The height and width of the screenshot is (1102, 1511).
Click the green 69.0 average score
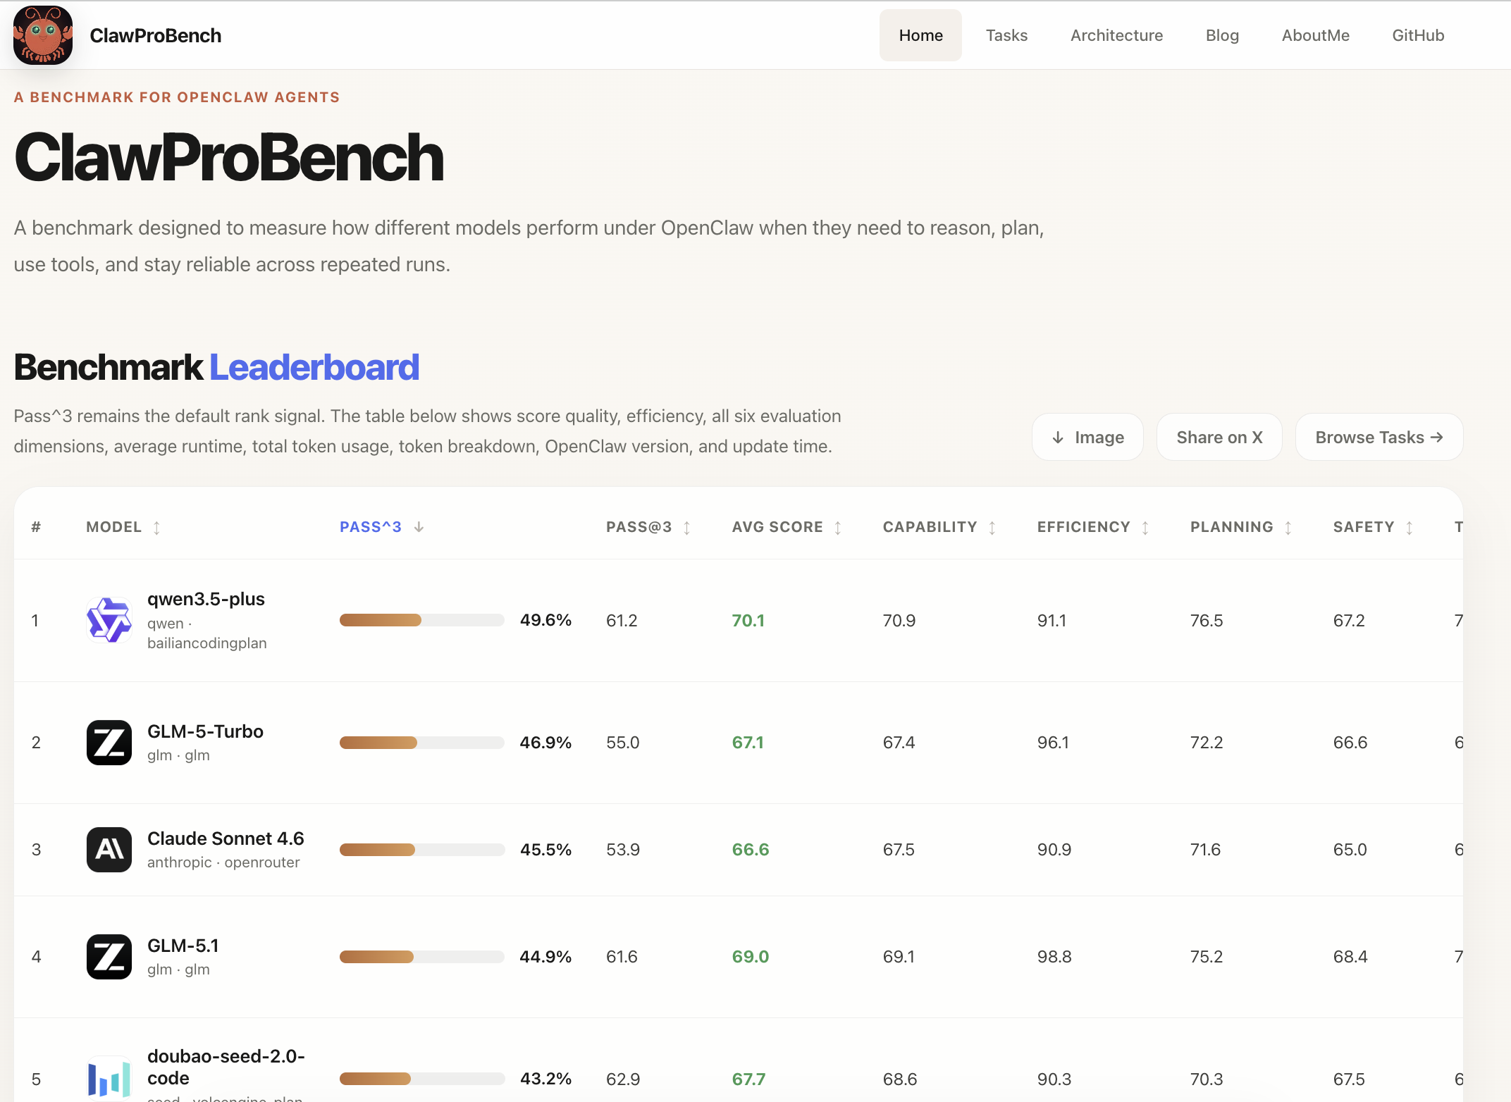[x=751, y=957]
